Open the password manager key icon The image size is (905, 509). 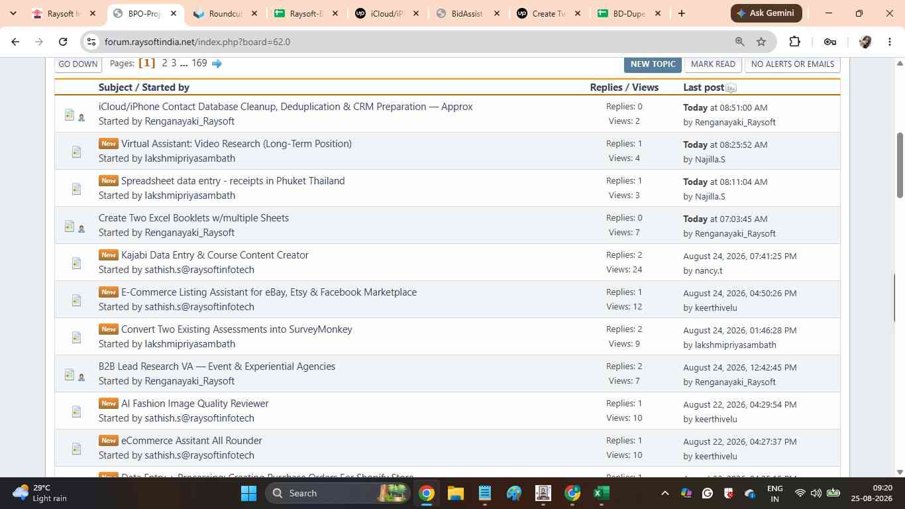tap(829, 42)
